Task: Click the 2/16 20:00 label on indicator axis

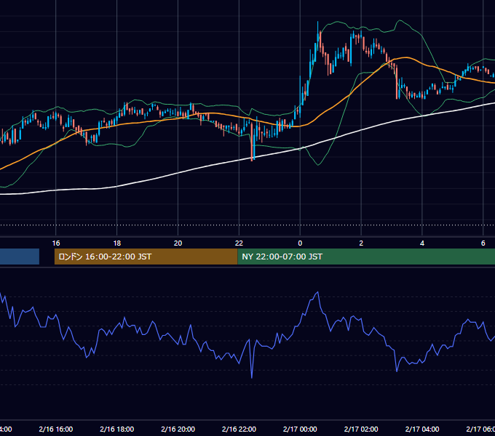Action: 178,429
